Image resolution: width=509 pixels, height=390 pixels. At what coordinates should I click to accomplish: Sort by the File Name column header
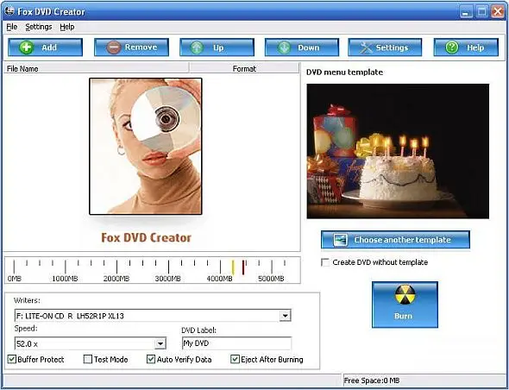(96, 68)
